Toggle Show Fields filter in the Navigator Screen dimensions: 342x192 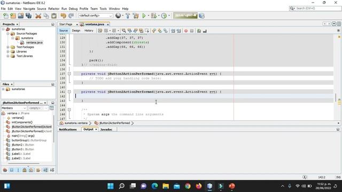(12, 170)
